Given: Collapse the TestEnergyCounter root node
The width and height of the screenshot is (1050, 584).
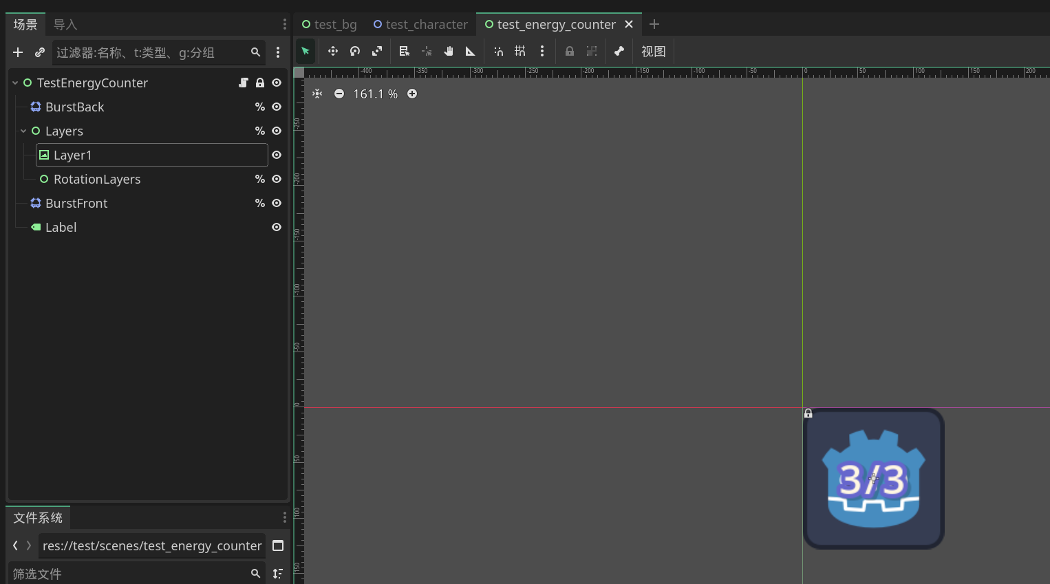Looking at the screenshot, I should tap(15, 83).
